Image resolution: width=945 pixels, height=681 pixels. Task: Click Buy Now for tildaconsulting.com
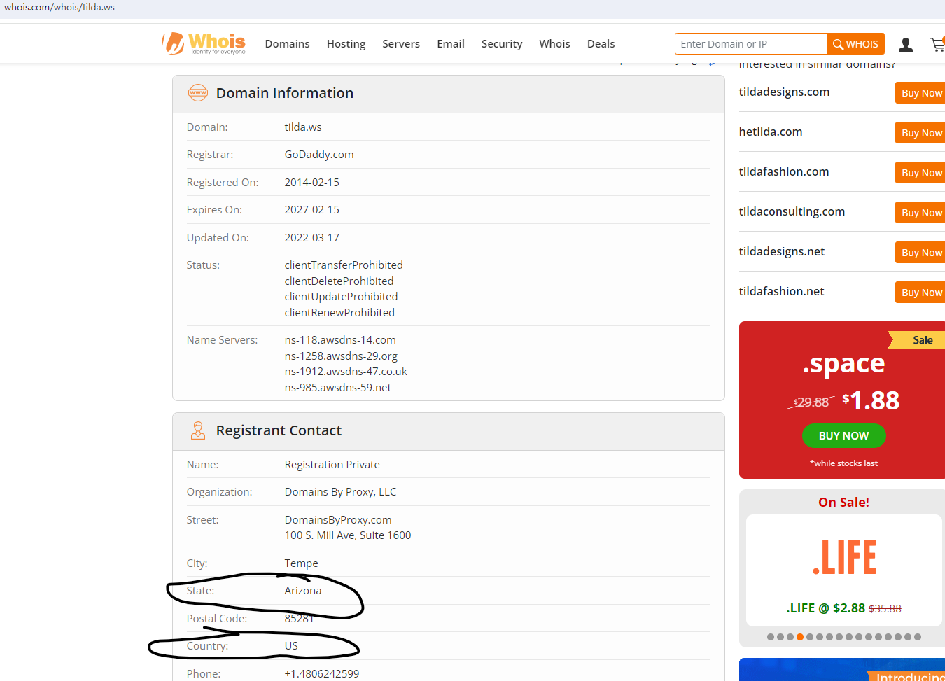[x=921, y=213]
